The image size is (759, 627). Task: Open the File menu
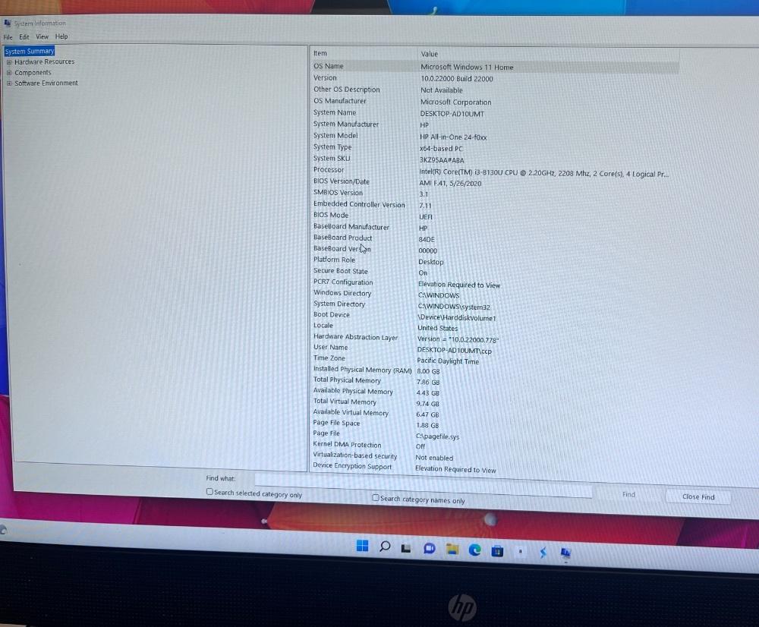pyautogui.click(x=8, y=36)
